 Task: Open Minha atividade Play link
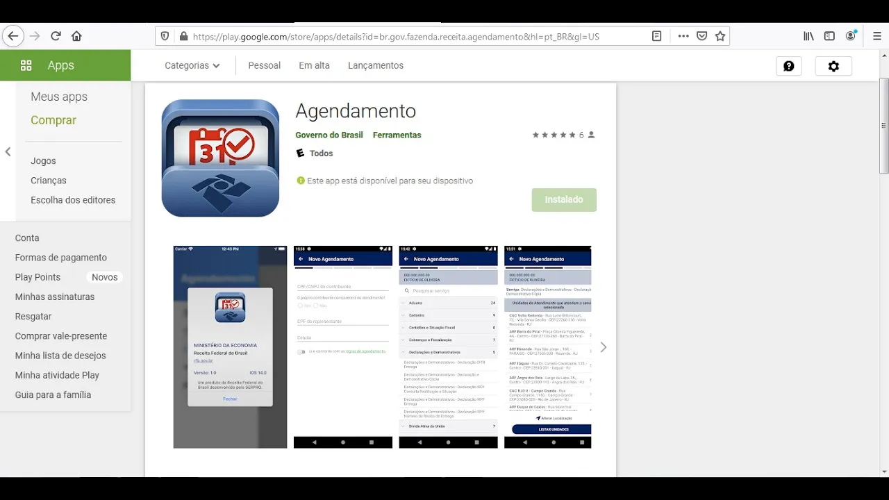[x=57, y=375]
